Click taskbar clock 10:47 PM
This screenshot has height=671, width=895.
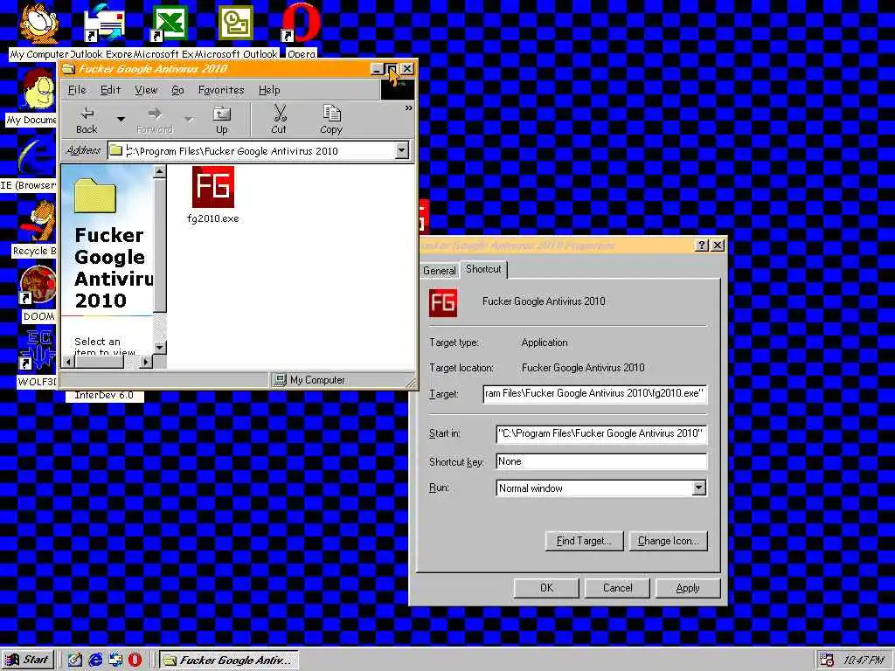click(863, 661)
